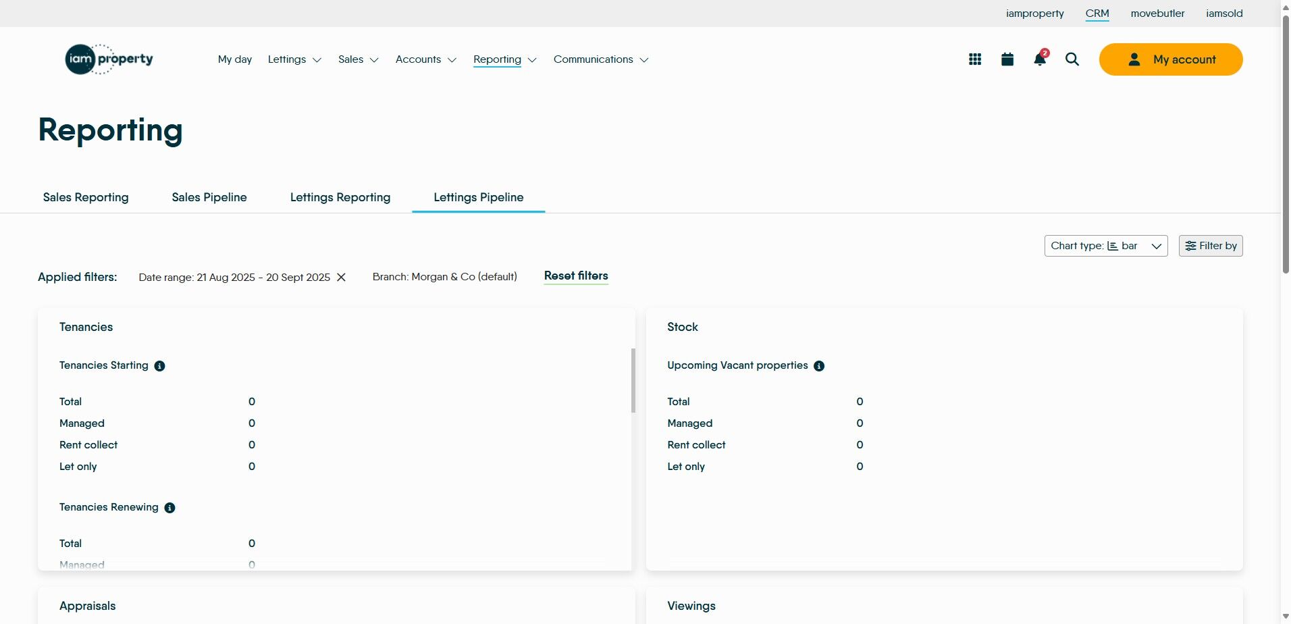
Task: Open the movebutler top link
Action: [x=1157, y=14]
